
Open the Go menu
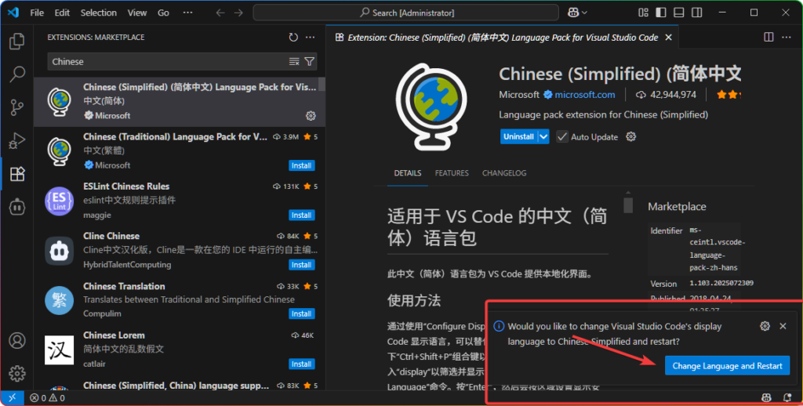[163, 13]
